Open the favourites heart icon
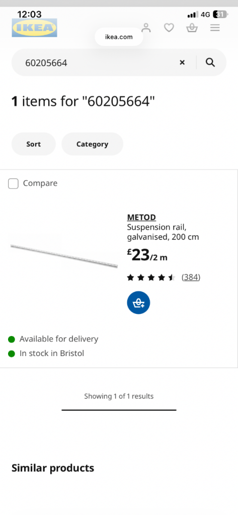 point(169,28)
